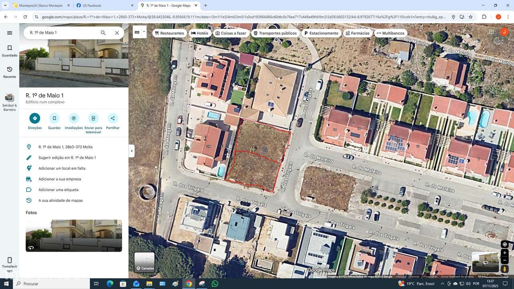Zoom out on the map
The image size is (514, 289).
[x=505, y=261]
